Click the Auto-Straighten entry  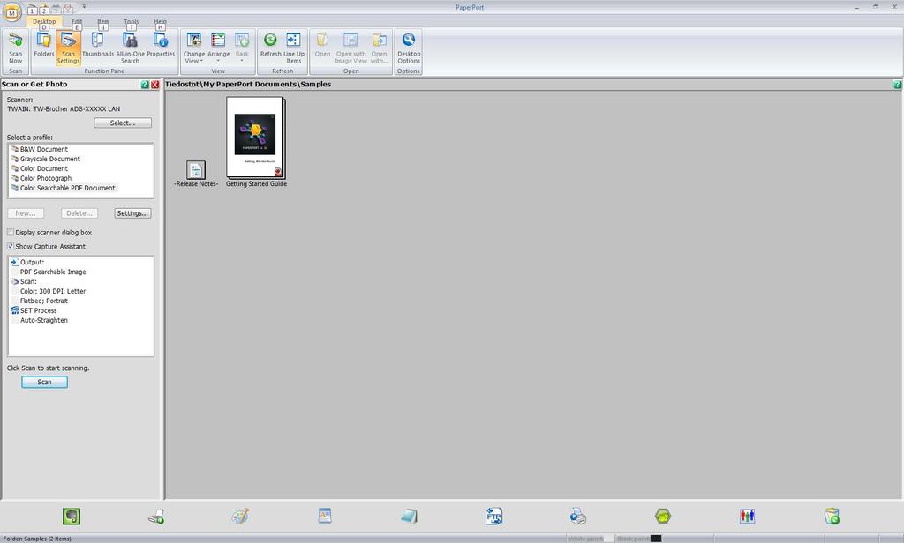44,320
